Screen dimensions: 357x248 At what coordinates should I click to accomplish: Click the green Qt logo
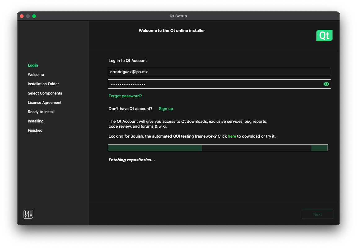point(324,36)
